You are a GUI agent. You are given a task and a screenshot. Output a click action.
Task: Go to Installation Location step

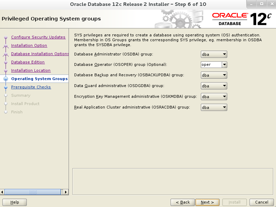pos(31,70)
